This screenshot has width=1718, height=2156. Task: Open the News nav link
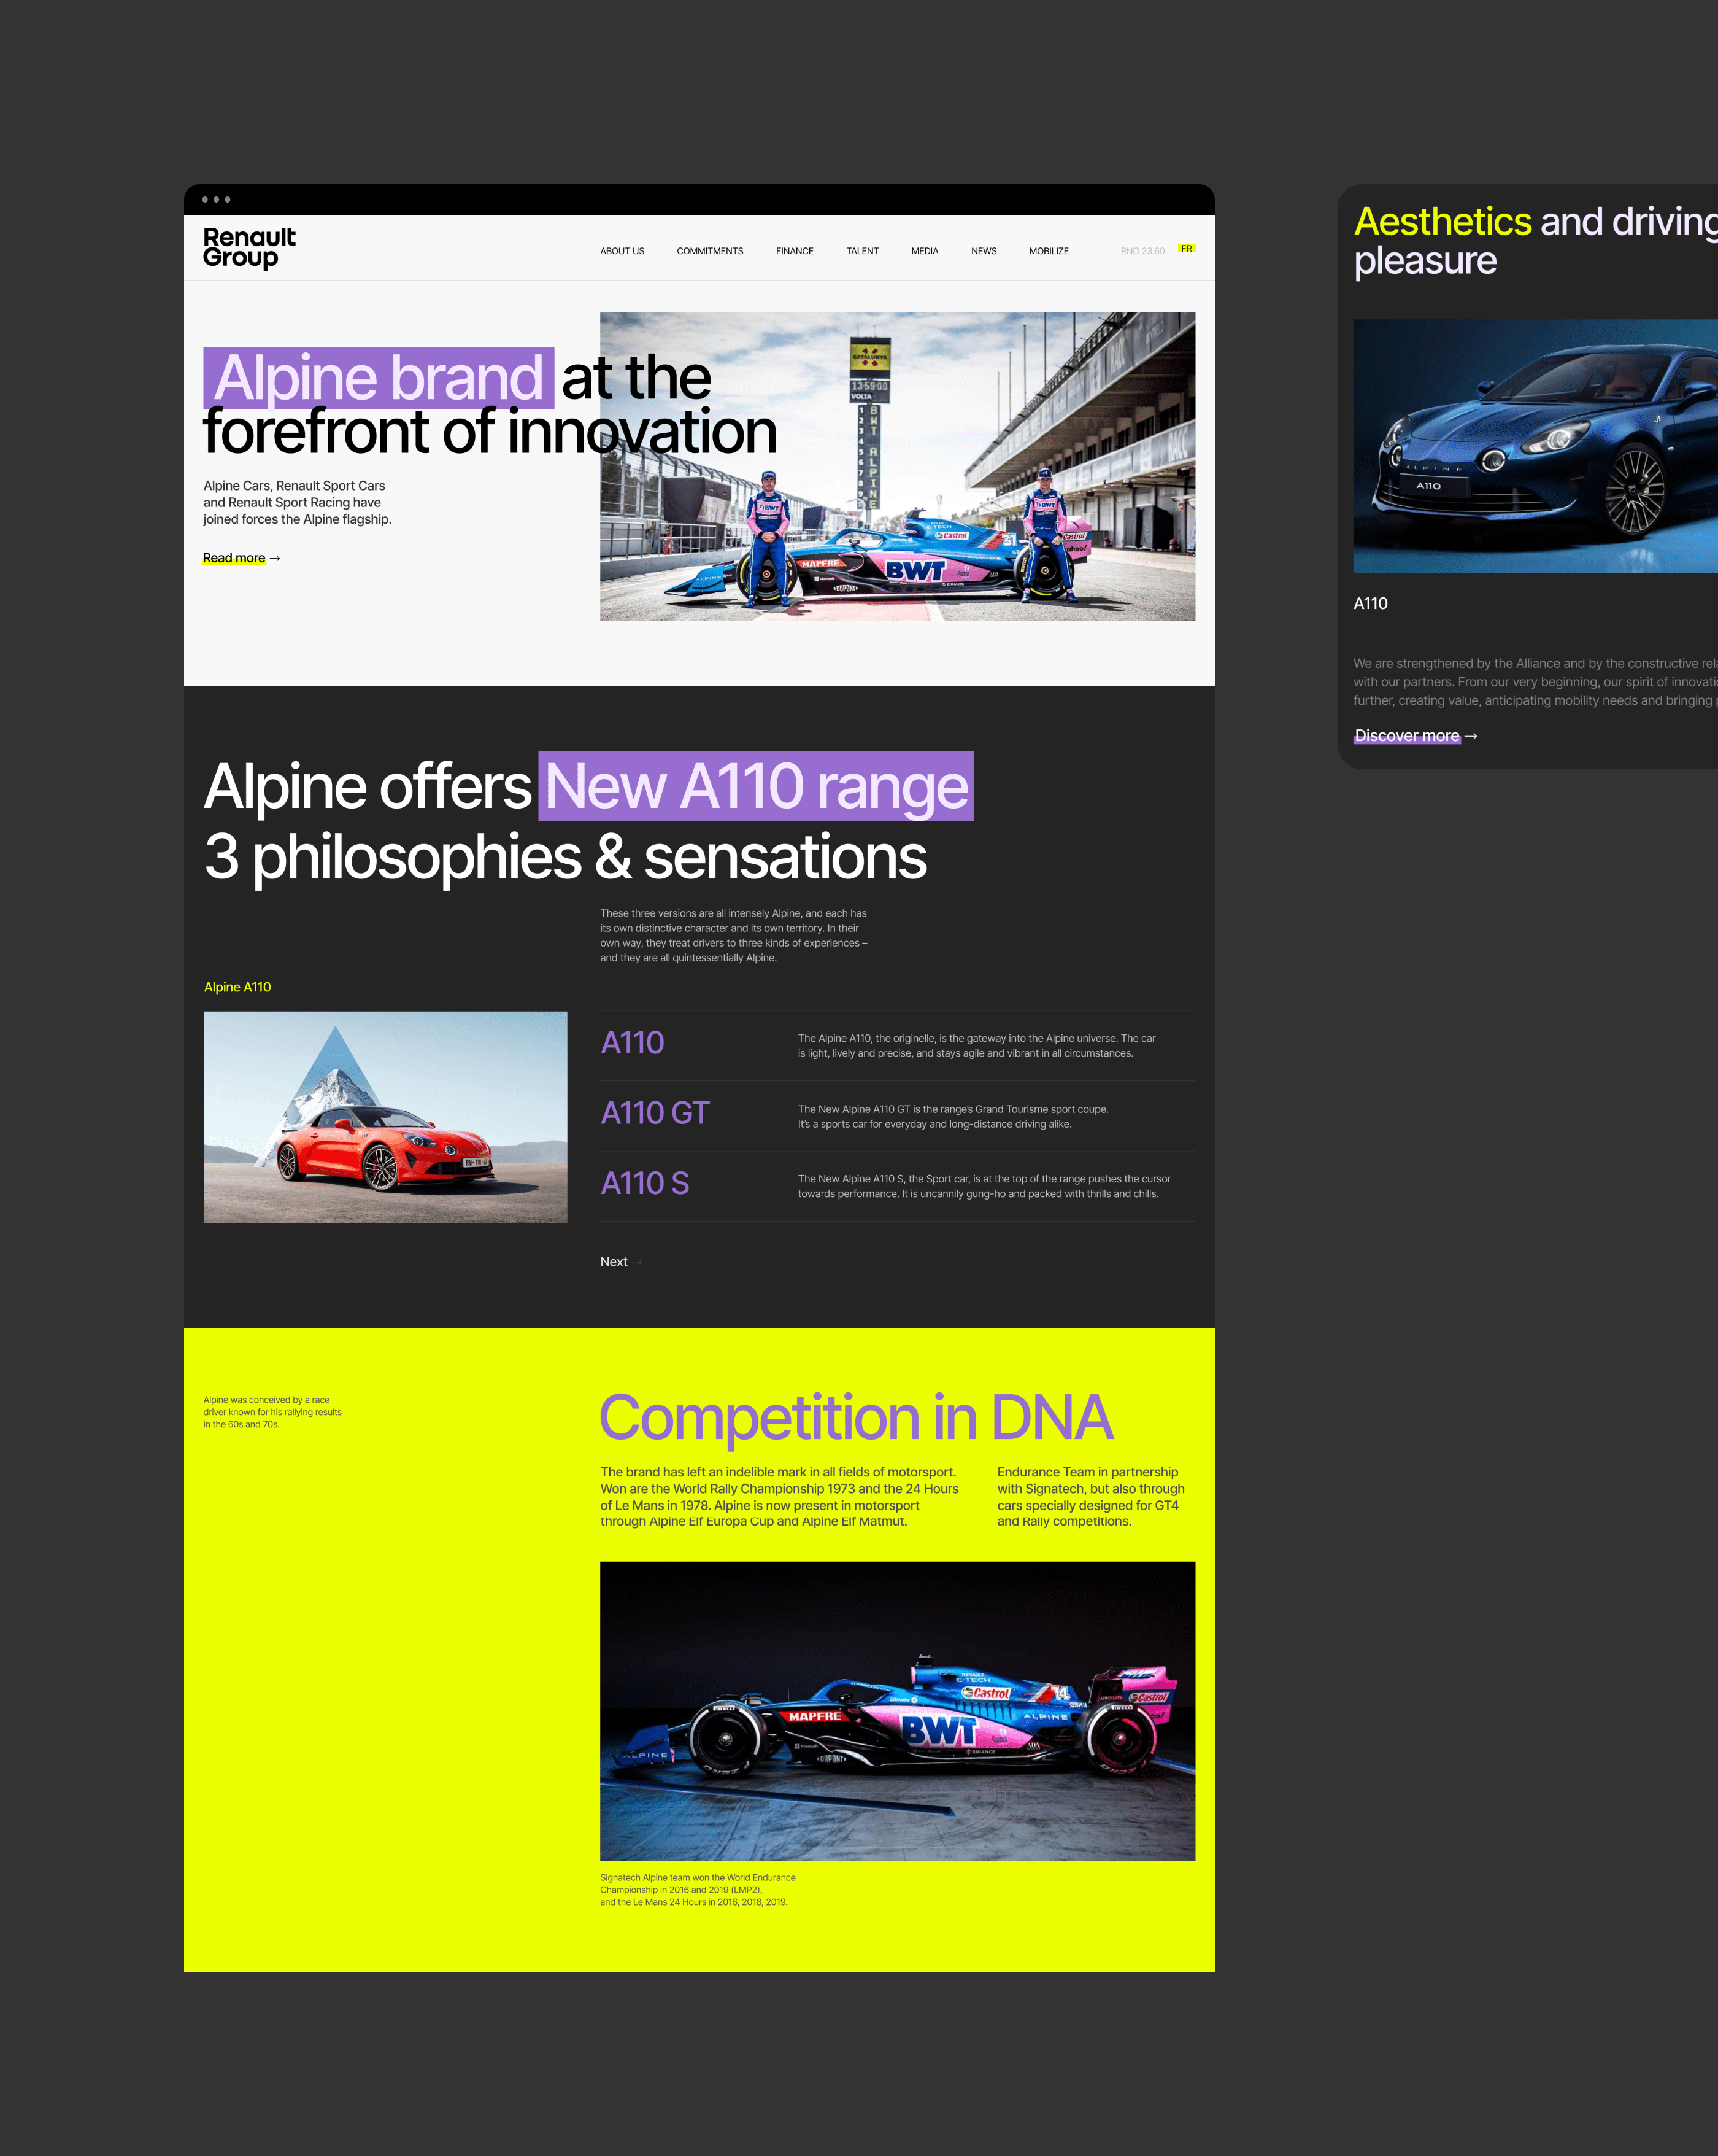(984, 251)
